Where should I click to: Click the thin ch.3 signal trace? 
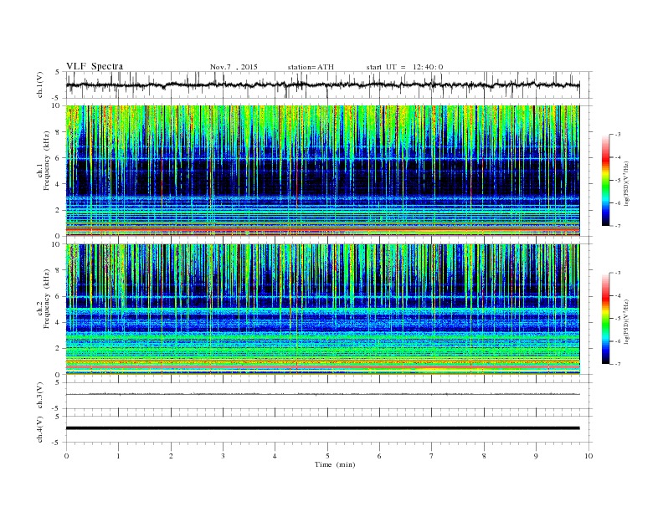tap(322, 394)
